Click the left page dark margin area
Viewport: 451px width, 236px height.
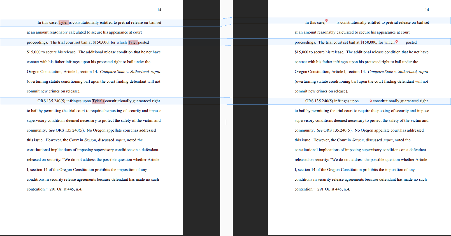pos(201,140)
